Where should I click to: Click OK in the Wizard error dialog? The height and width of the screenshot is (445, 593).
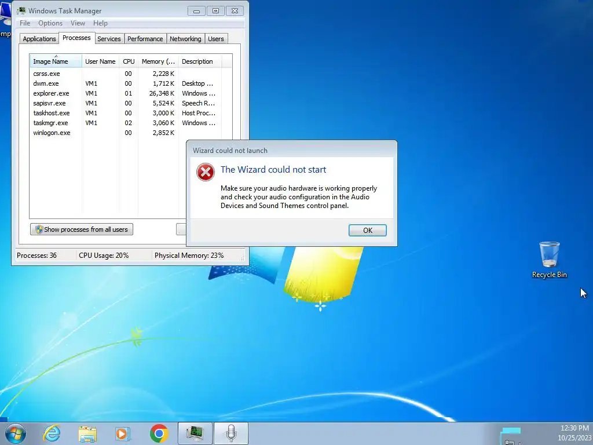(x=367, y=230)
